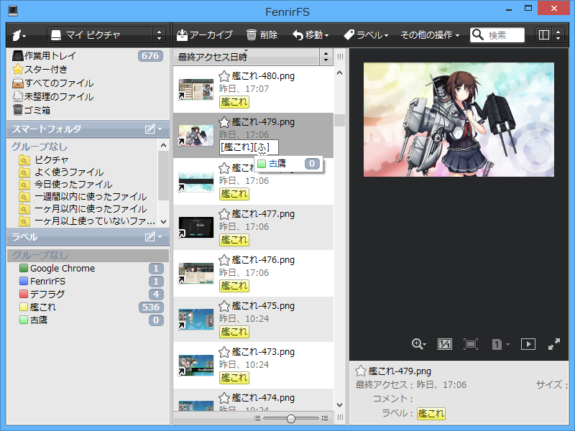Click the 艦これ label in details panel
The image size is (575, 431).
pyautogui.click(x=431, y=414)
